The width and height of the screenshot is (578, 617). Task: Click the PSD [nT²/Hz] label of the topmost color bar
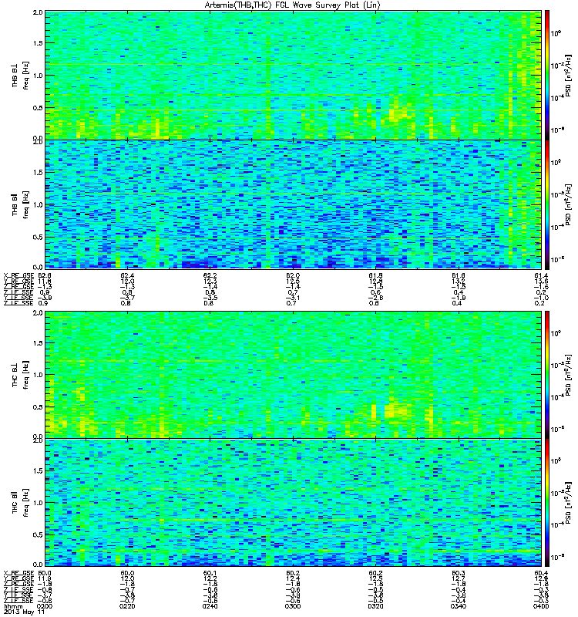click(569, 75)
